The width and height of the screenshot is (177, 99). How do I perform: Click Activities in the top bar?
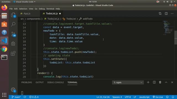6,2
